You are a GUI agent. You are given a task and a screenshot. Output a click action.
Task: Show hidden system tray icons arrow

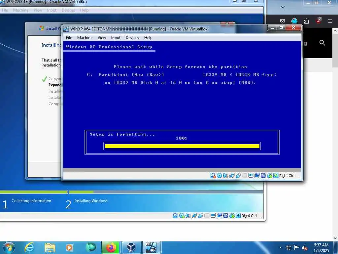point(281,248)
